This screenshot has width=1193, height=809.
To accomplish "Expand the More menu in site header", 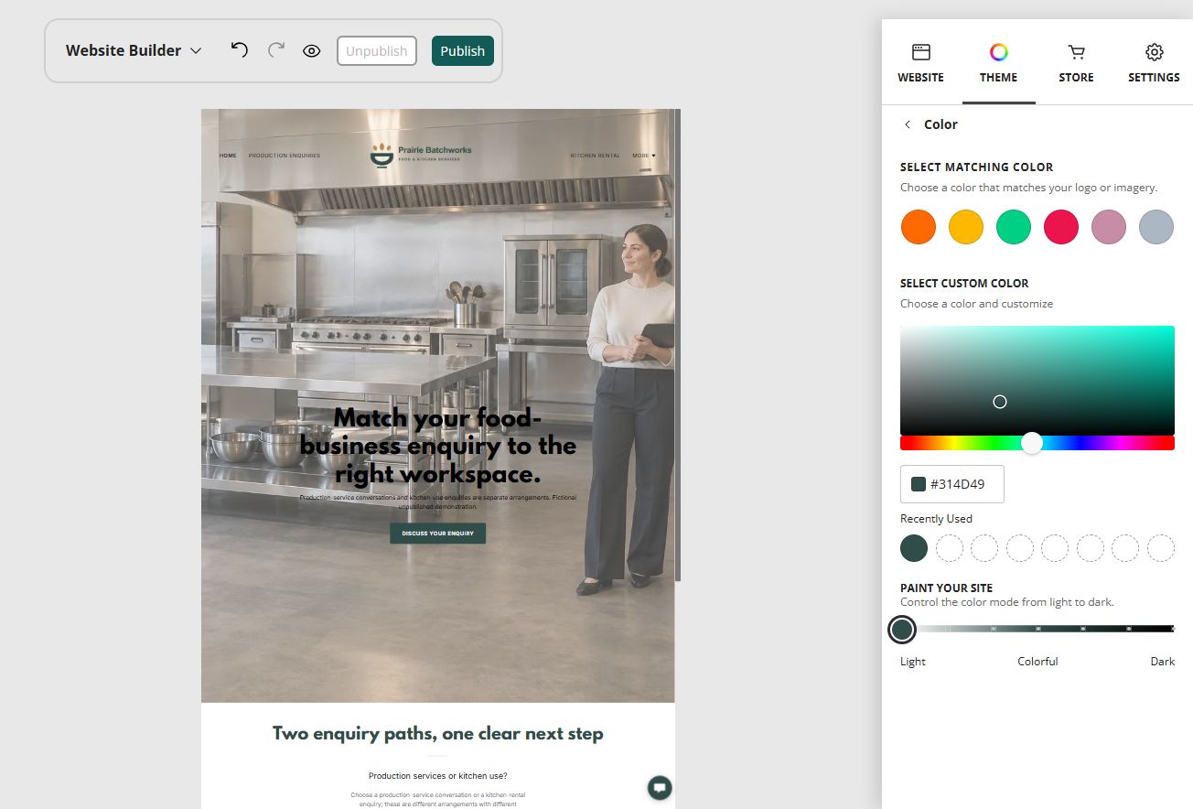I will [644, 156].
